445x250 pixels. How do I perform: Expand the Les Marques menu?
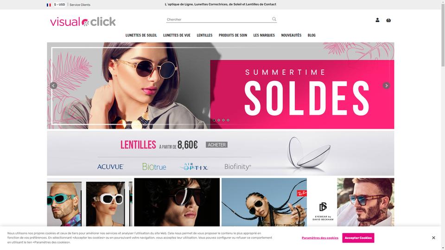click(264, 35)
